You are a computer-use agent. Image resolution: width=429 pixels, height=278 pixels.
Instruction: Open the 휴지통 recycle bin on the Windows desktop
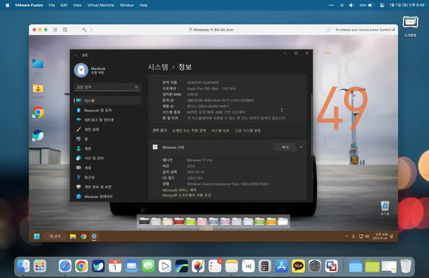[x=385, y=208]
